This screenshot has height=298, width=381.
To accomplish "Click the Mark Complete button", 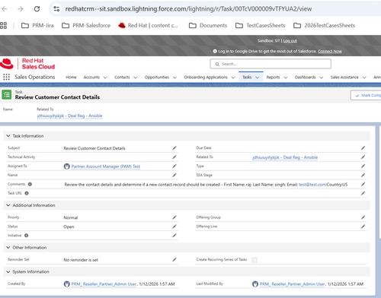I will (x=366, y=95).
